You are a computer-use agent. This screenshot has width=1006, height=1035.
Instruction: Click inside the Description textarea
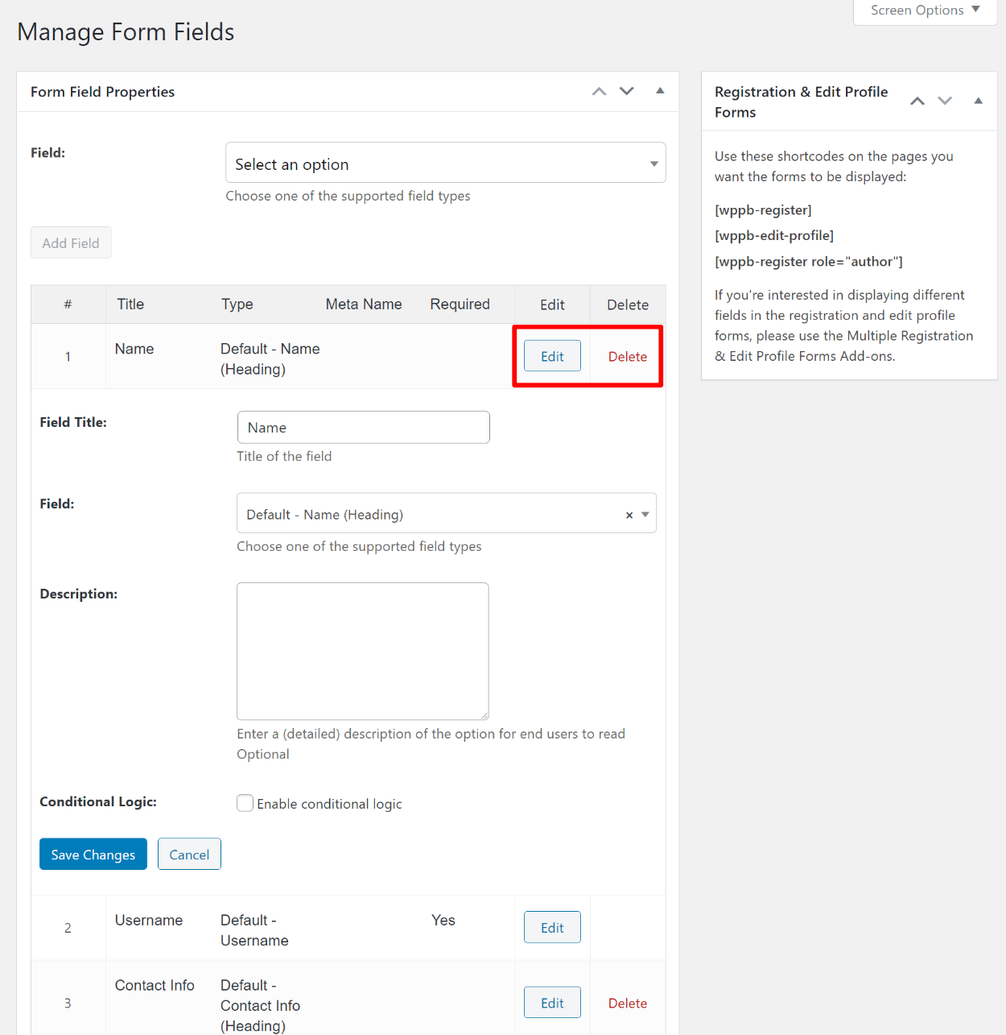363,651
